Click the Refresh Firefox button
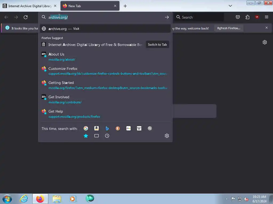This screenshot has width=273, height=204. pyautogui.click(x=228, y=28)
